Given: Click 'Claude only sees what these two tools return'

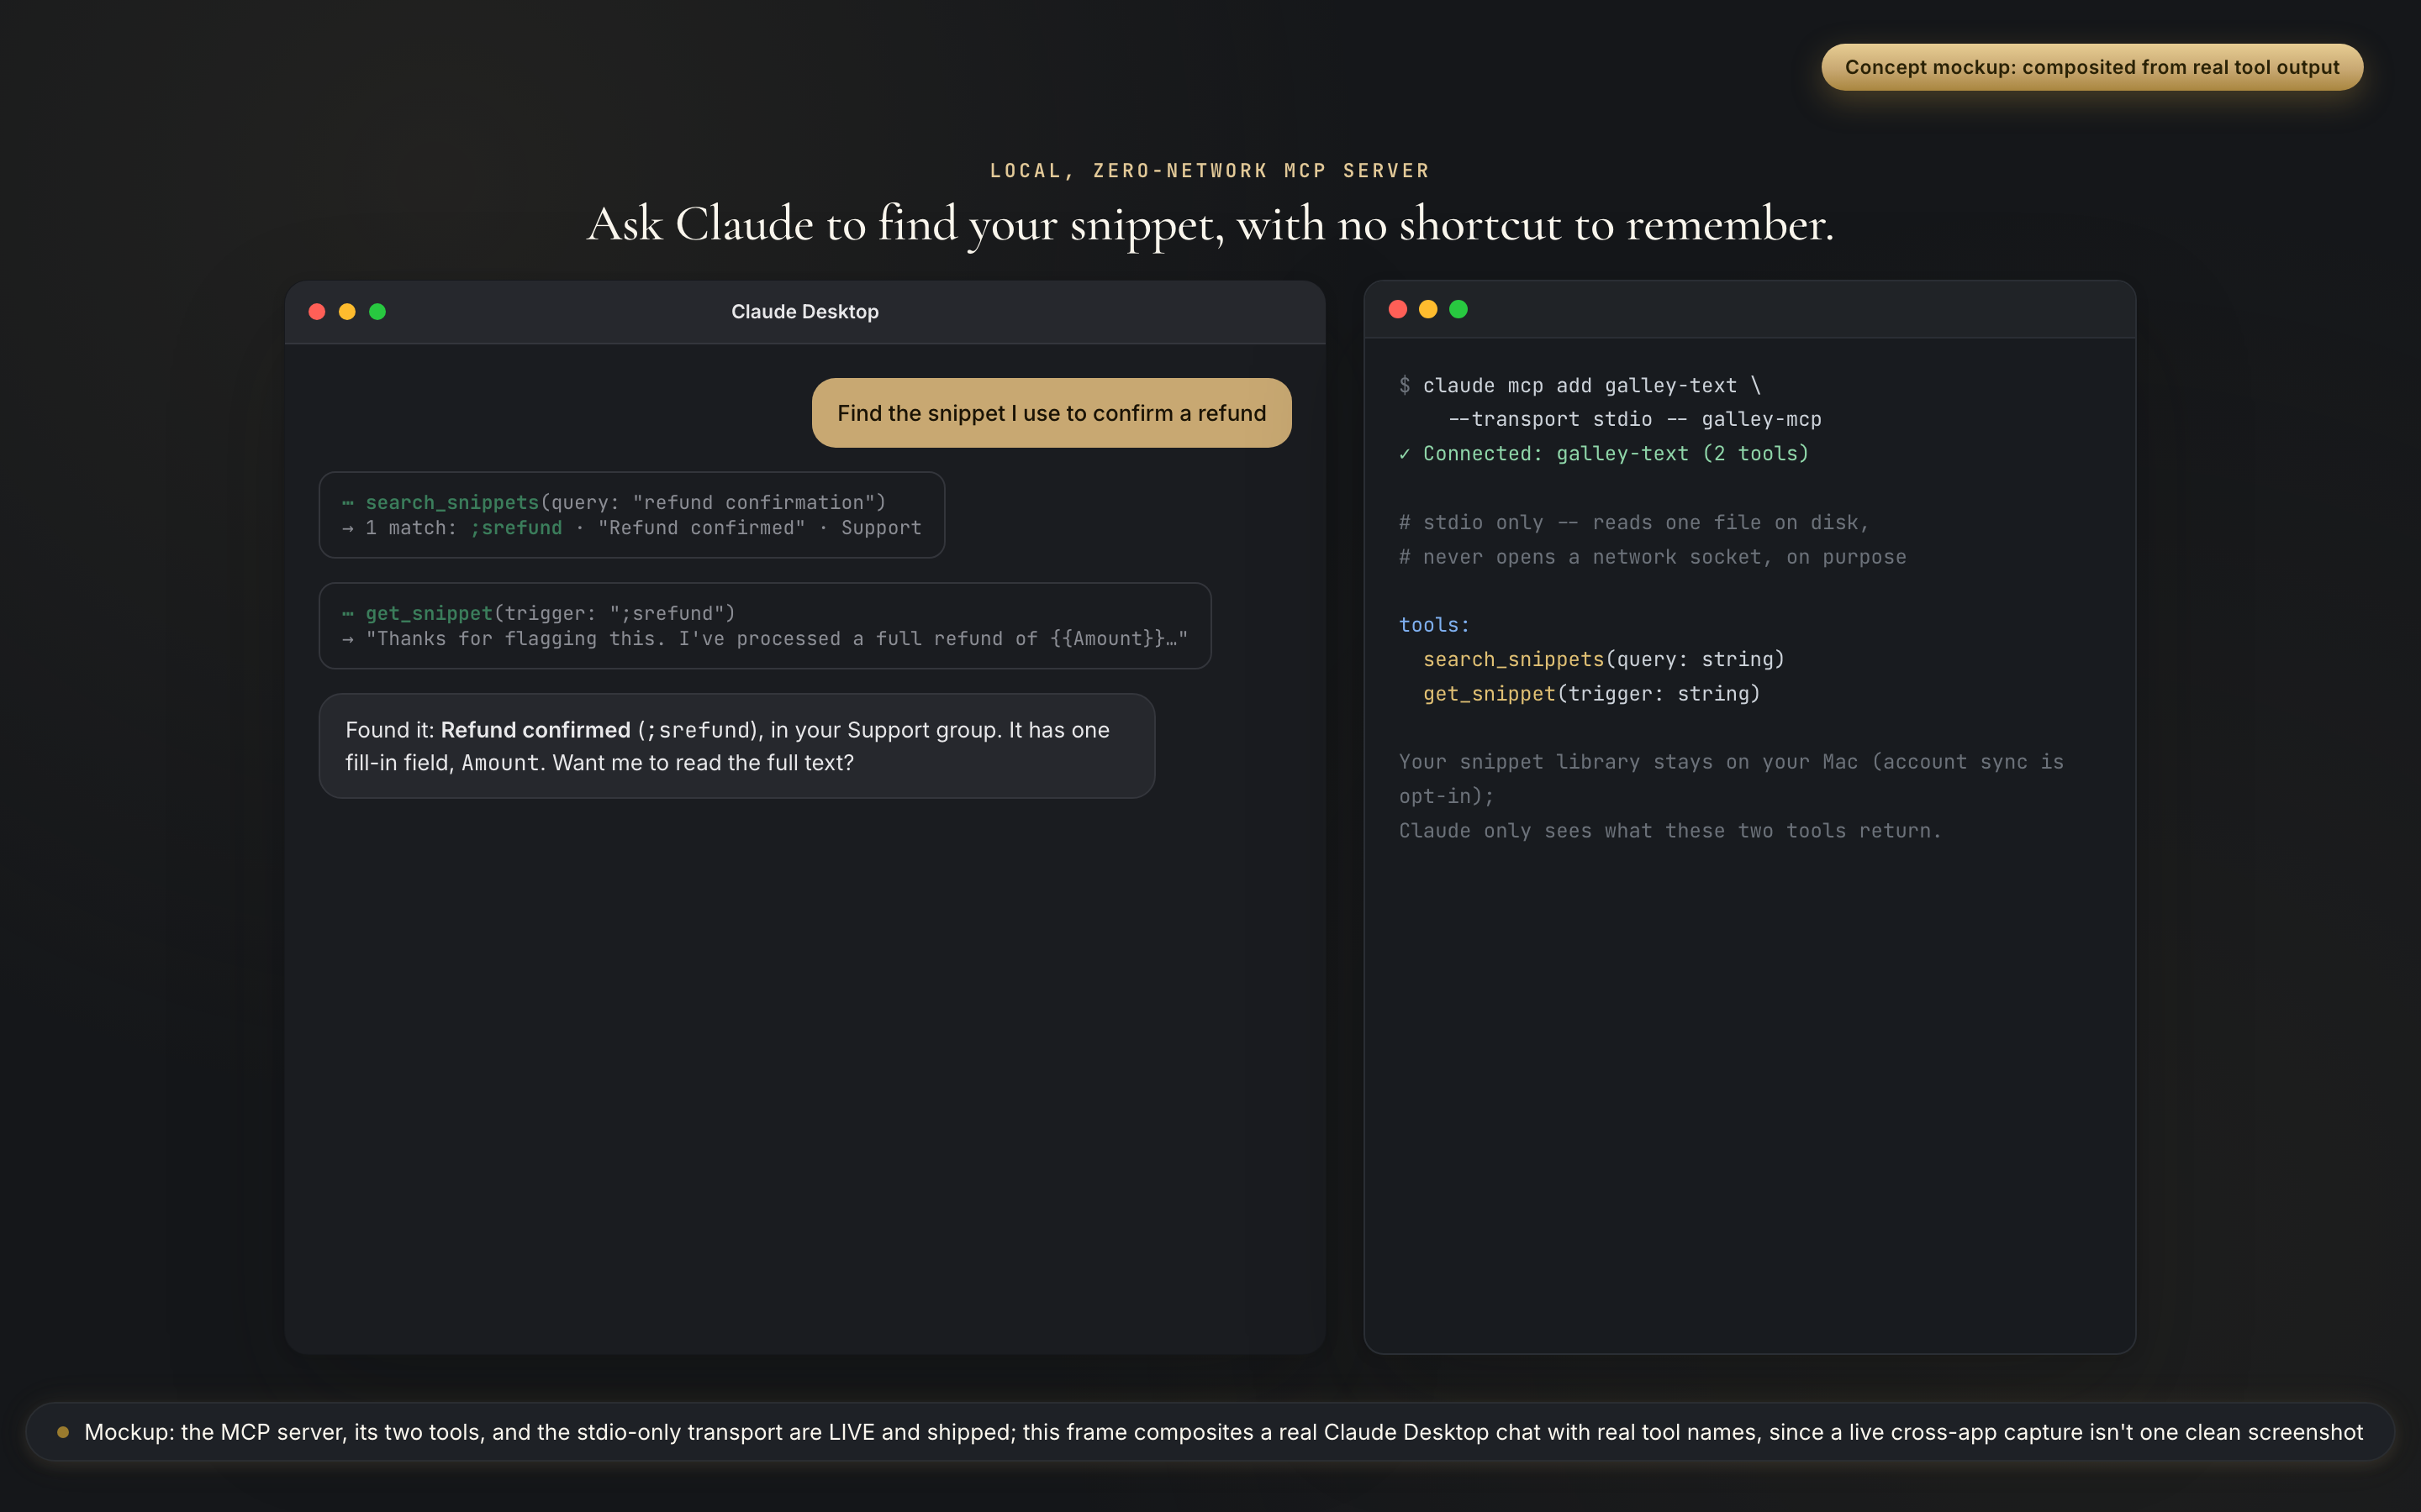Looking at the screenshot, I should pyautogui.click(x=1669, y=831).
